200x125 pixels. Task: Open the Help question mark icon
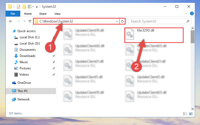click(192, 13)
